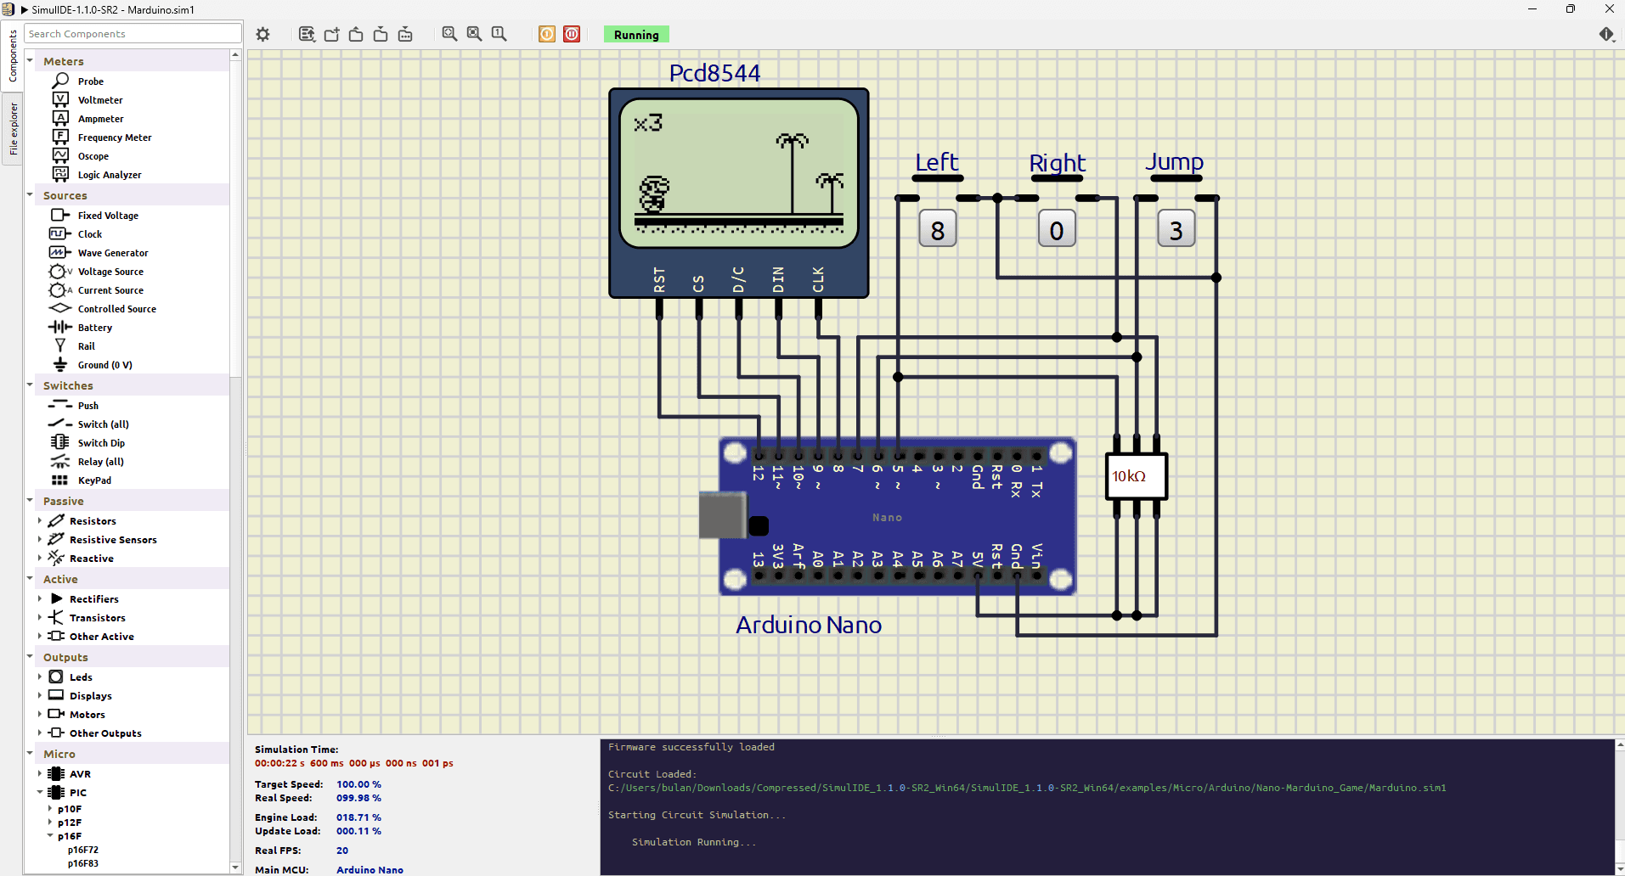
Task: Select the 10kΩ resistor pack
Action: pos(1137,476)
